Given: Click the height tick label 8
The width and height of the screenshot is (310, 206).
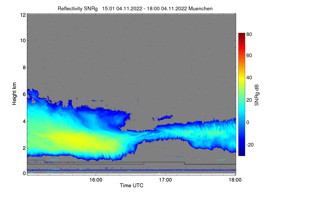Looking at the screenshot, I should (x=24, y=68).
